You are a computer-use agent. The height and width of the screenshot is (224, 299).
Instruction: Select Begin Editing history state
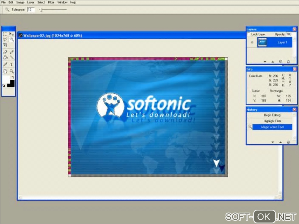[x=272, y=115]
